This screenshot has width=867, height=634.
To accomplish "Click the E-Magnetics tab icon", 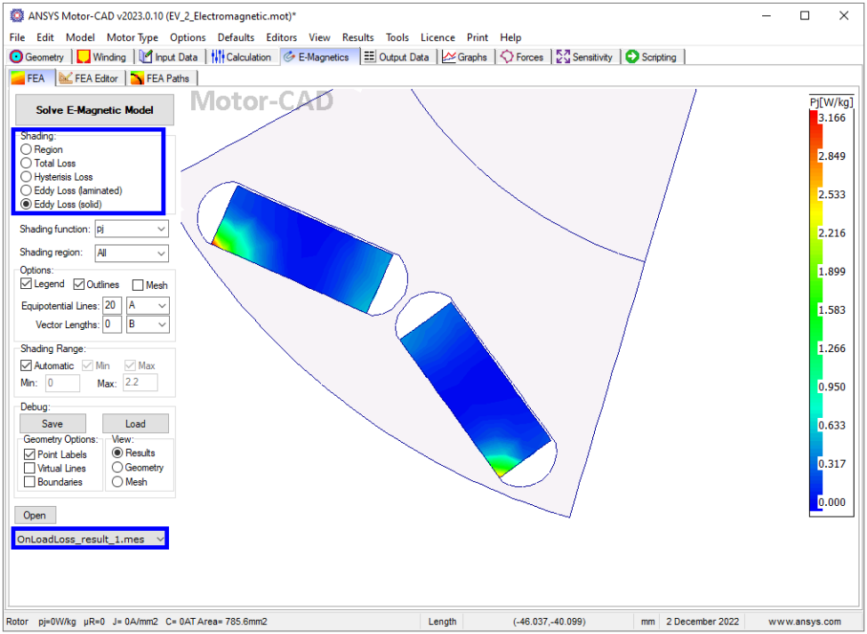I will tap(289, 57).
